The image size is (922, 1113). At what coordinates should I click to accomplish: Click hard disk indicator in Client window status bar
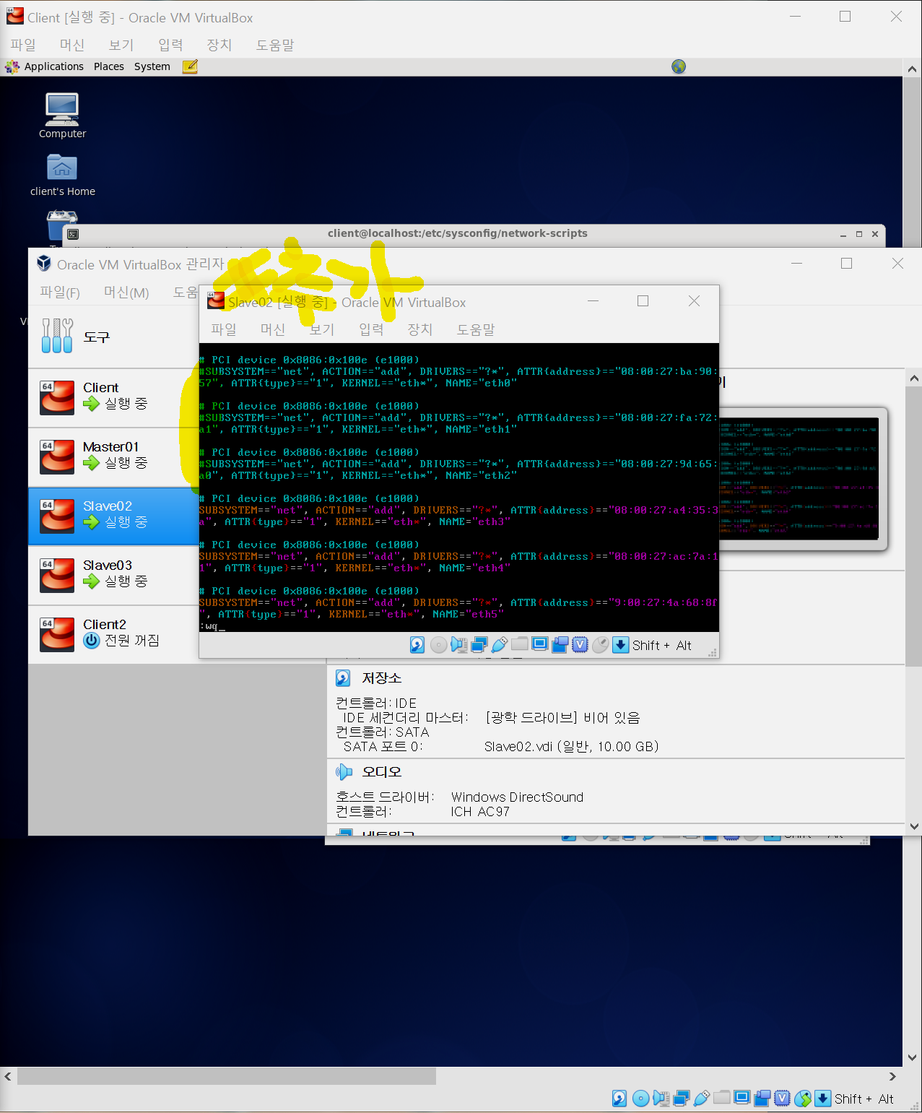[619, 1099]
